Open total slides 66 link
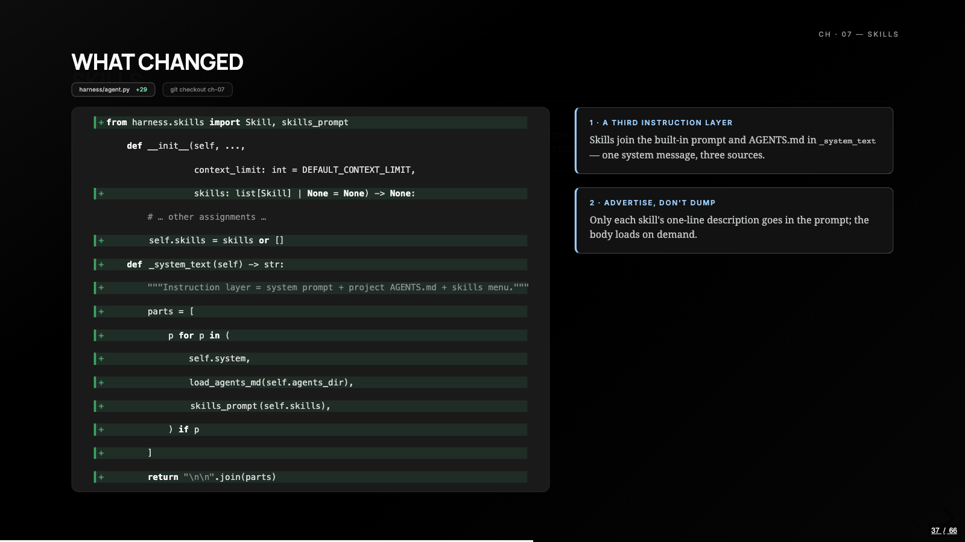This screenshot has height=542, width=965. point(953,531)
